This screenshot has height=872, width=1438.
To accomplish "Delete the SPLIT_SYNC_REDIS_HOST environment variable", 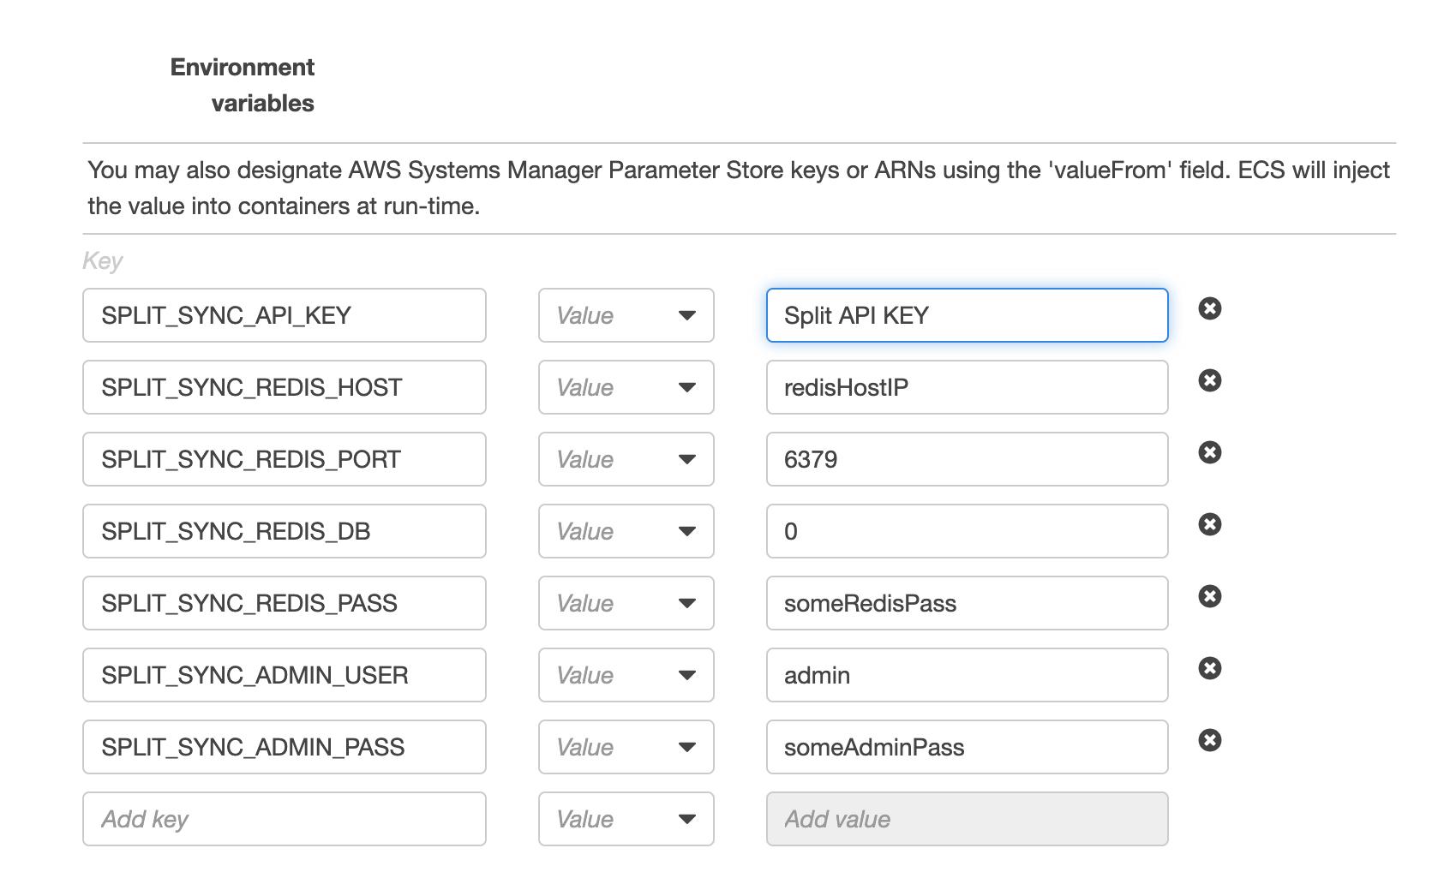I will point(1209,380).
